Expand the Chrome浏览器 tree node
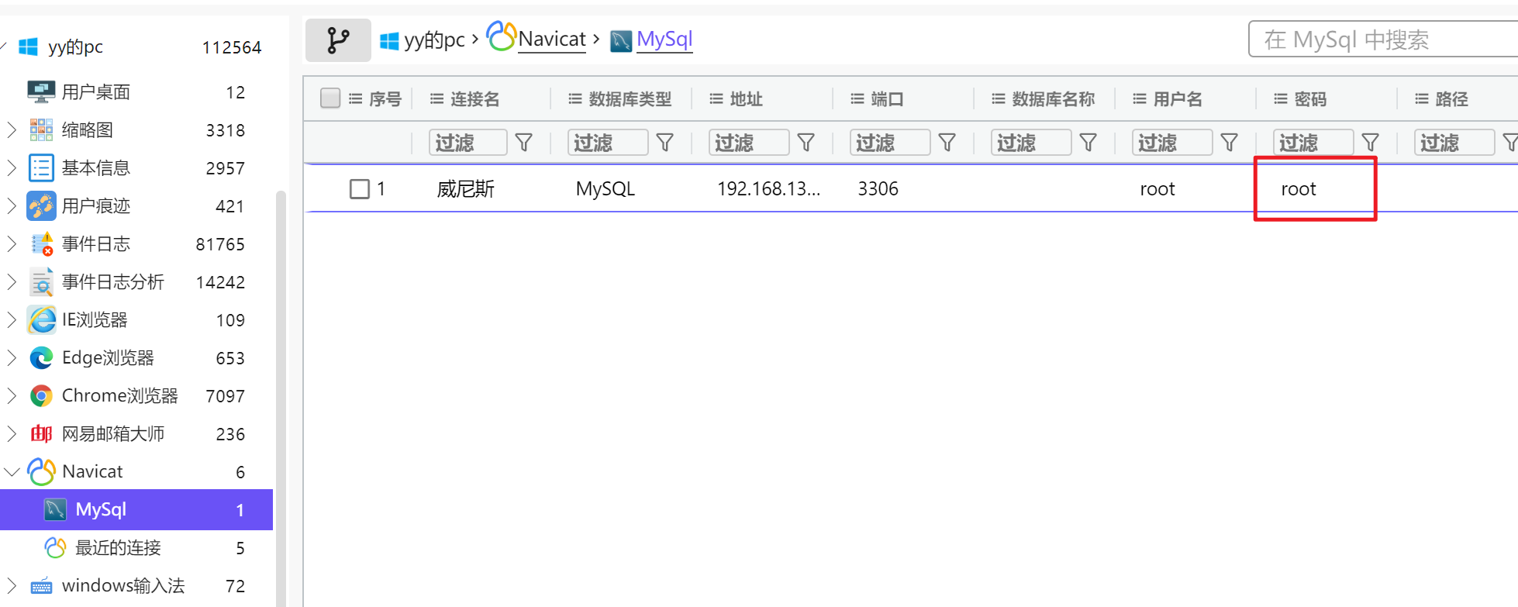The width and height of the screenshot is (1518, 607). tap(12, 395)
